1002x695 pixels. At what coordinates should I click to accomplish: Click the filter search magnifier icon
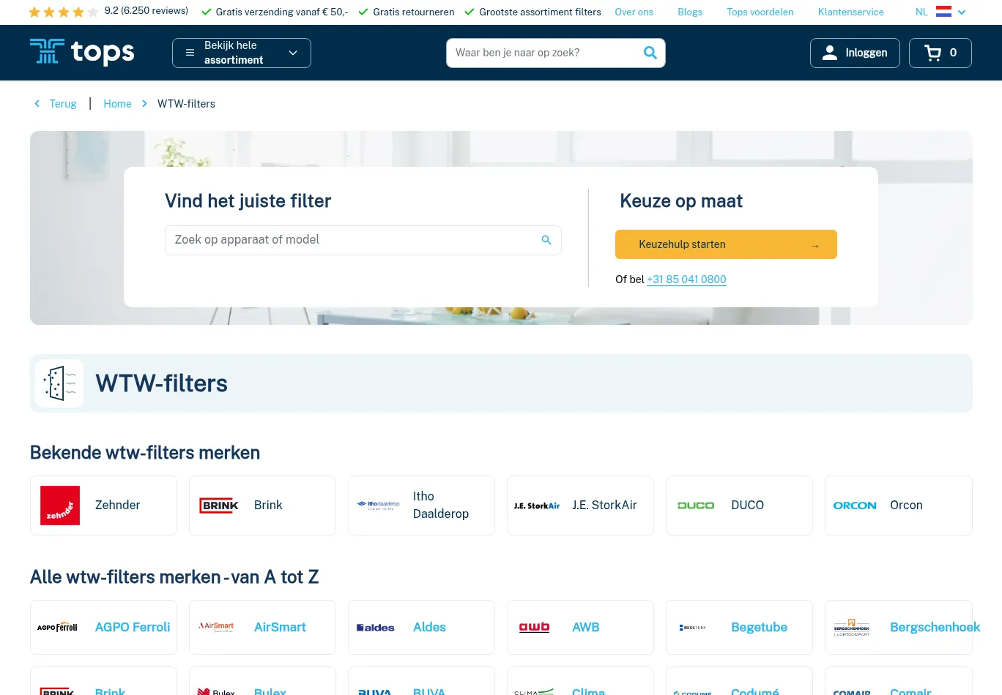(546, 240)
